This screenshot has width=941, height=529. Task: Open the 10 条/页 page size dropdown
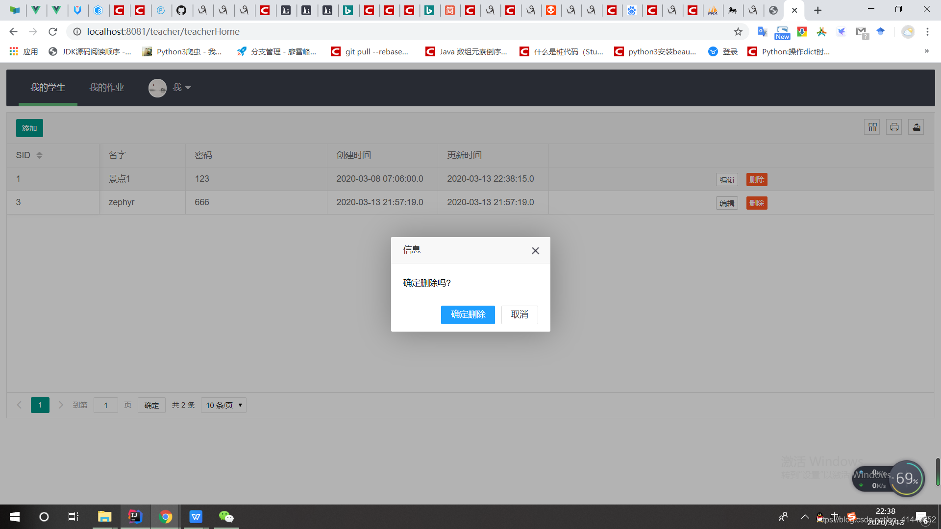pyautogui.click(x=223, y=405)
